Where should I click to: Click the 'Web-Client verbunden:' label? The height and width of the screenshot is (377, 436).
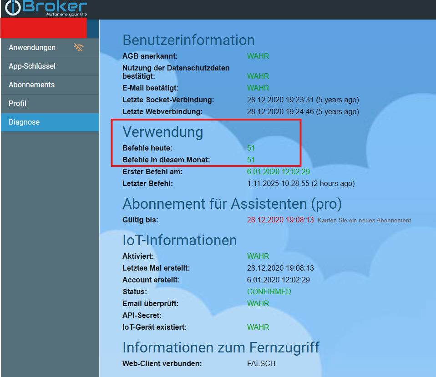tap(162, 364)
